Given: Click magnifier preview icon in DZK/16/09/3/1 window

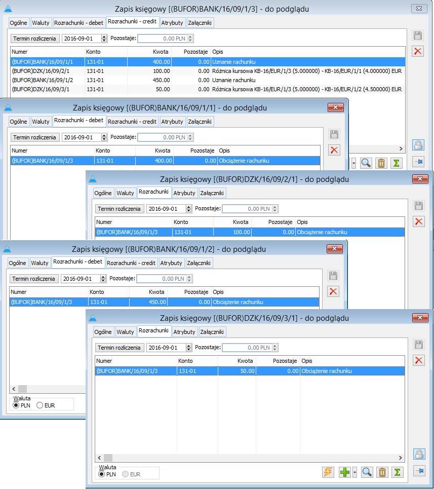Looking at the screenshot, I should (x=367, y=472).
